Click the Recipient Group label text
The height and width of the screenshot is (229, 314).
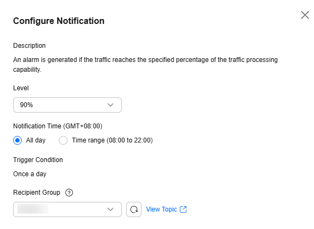click(36, 193)
